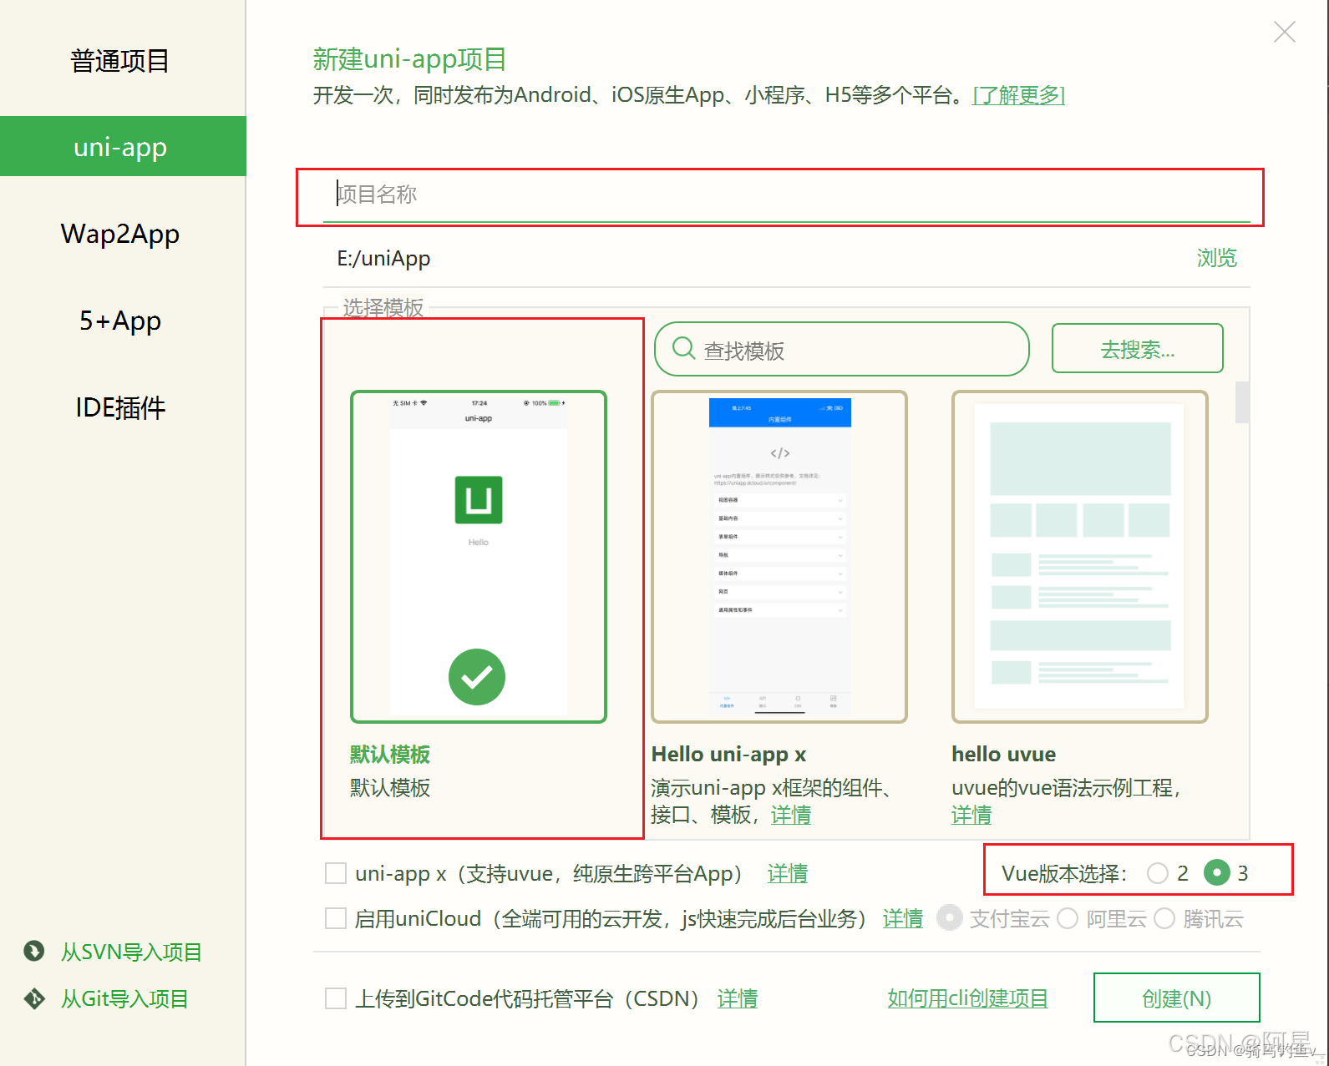Check 上传到GitCode代码托管平台 checkbox
Screen dimensions: 1329x1066
[336, 998]
